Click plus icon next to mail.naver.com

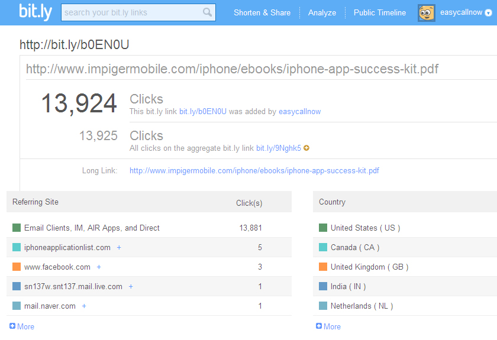(x=84, y=306)
